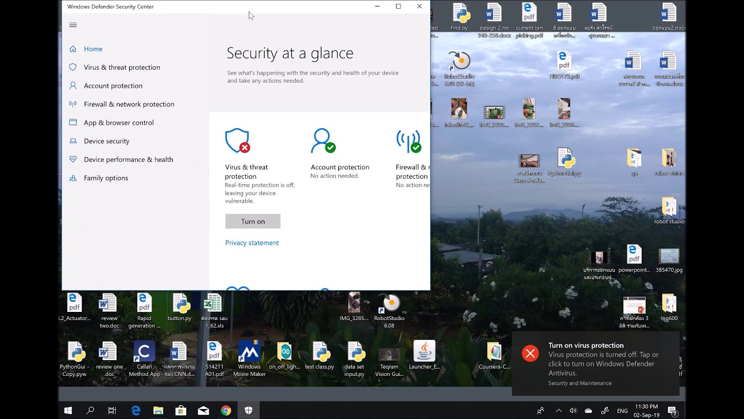744x419 pixels.
Task: Open taskbar search
Action: [x=90, y=410]
